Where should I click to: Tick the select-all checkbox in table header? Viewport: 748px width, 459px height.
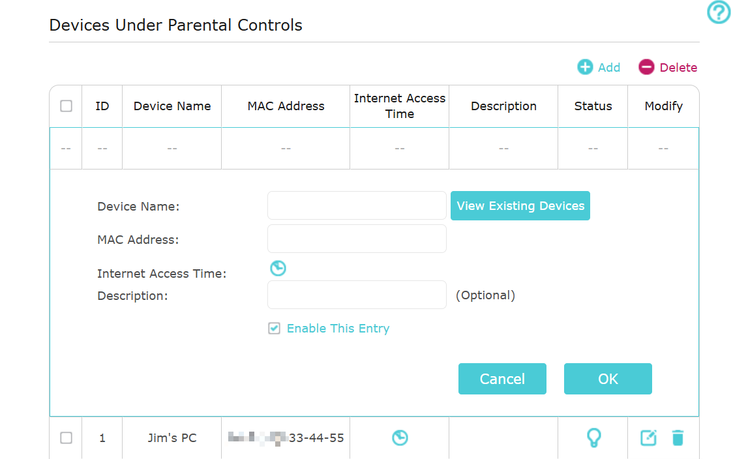66,106
